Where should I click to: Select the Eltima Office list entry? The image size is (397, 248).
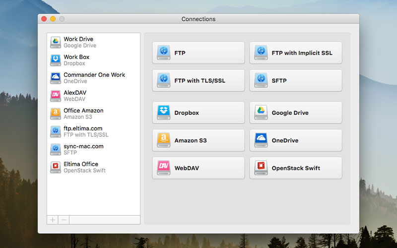[x=93, y=167]
